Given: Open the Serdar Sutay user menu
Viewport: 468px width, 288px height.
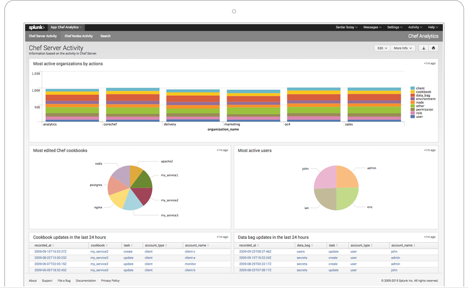Looking at the screenshot, I should 346,27.
